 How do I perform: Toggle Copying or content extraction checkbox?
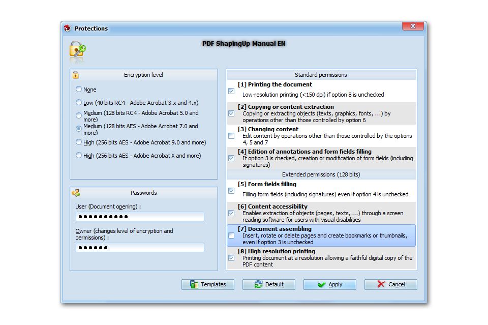pos(231,113)
